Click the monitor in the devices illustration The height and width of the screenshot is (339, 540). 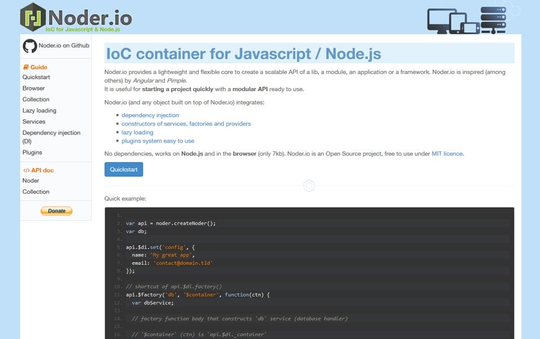click(x=442, y=18)
